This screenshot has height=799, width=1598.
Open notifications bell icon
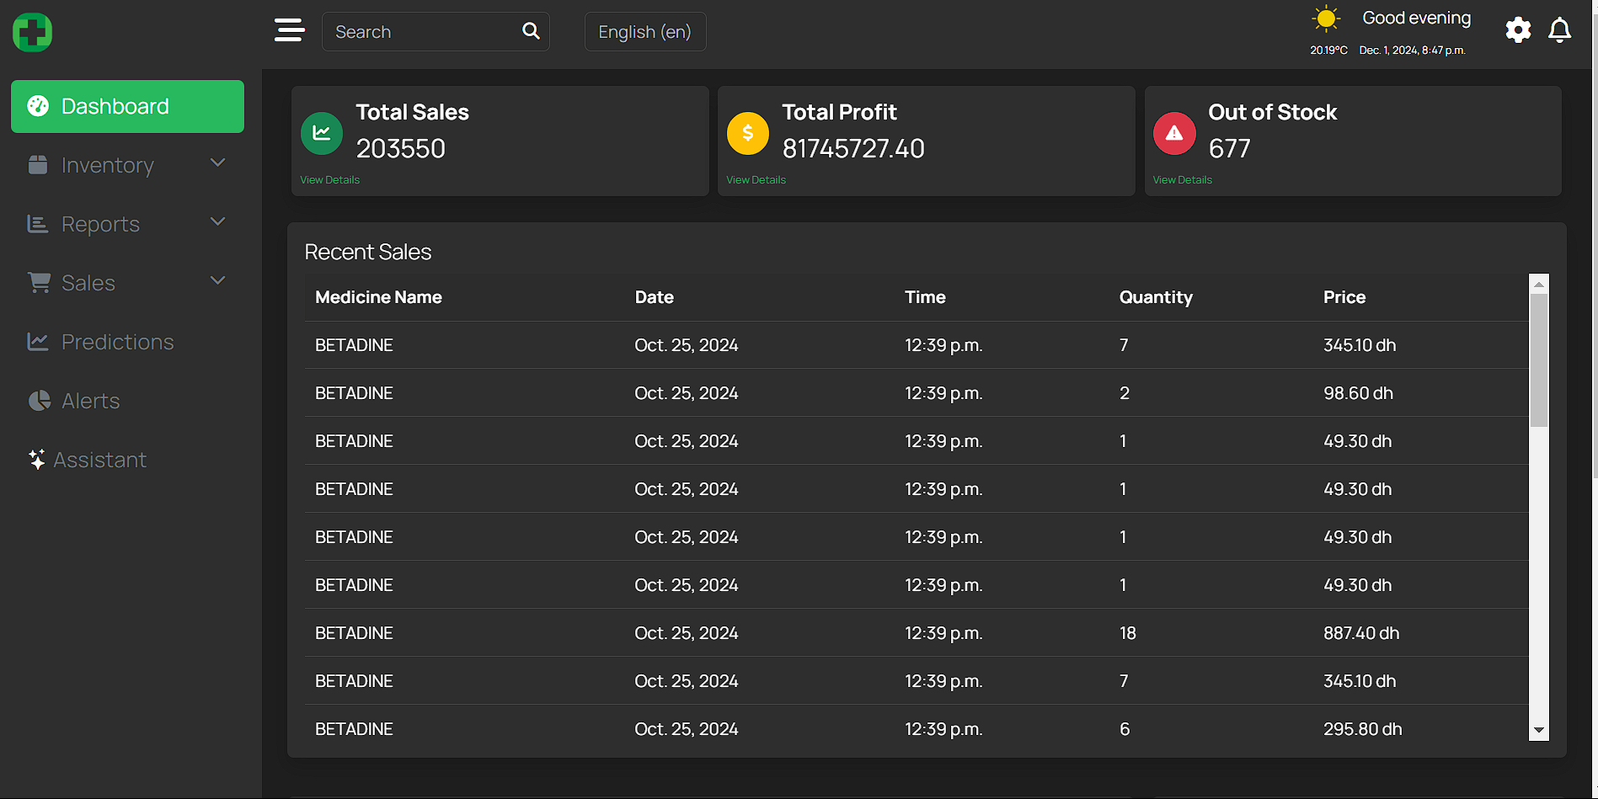click(1560, 30)
